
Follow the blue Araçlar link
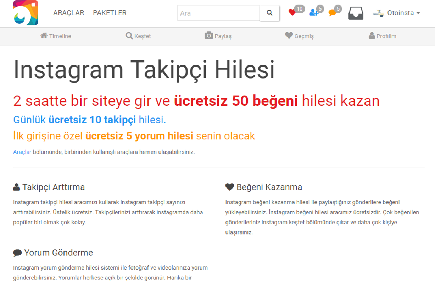pyautogui.click(x=22, y=152)
